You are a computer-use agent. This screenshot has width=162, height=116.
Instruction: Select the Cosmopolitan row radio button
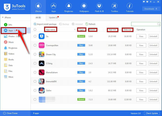tap(35, 45)
